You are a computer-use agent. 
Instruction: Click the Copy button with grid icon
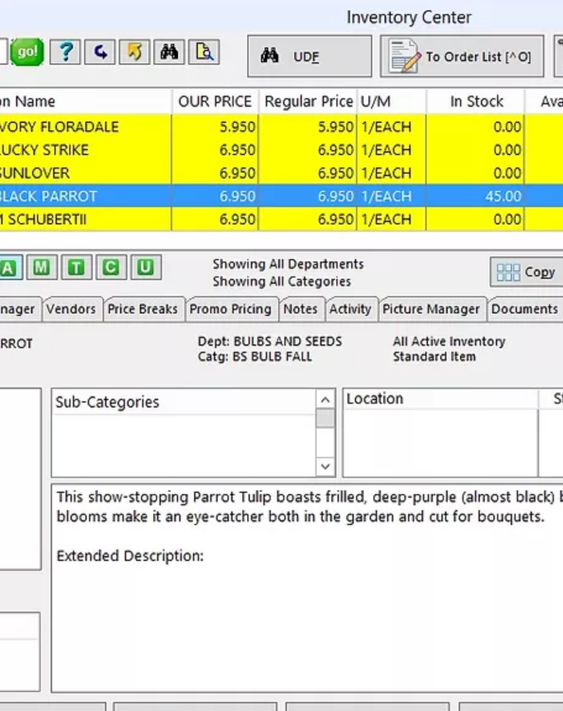pos(526,273)
